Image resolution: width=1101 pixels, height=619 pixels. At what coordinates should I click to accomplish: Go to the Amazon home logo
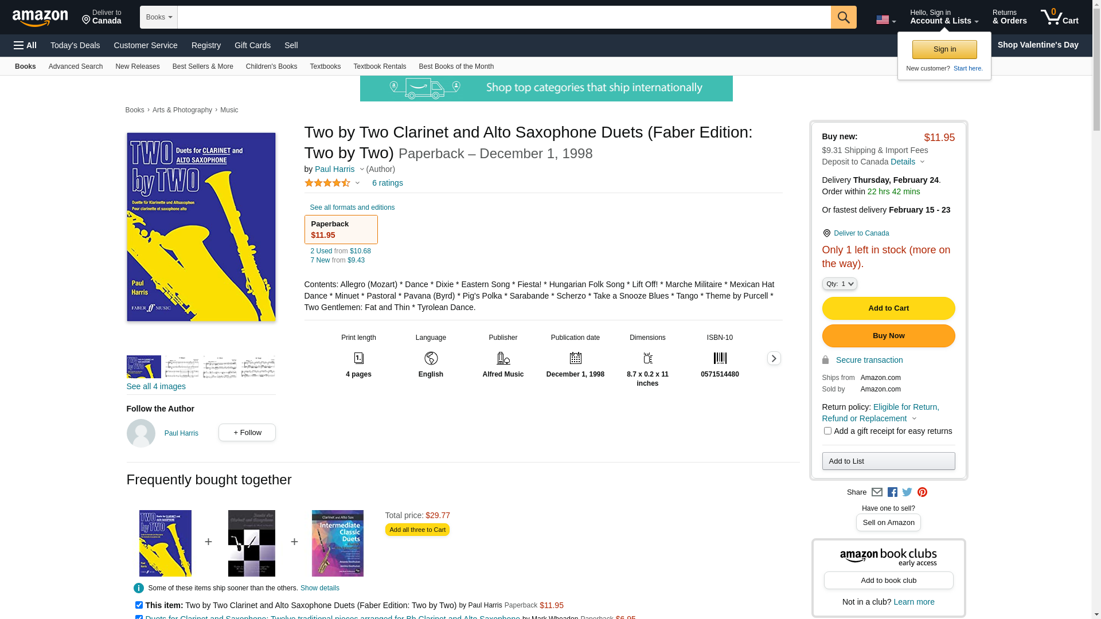click(x=40, y=18)
